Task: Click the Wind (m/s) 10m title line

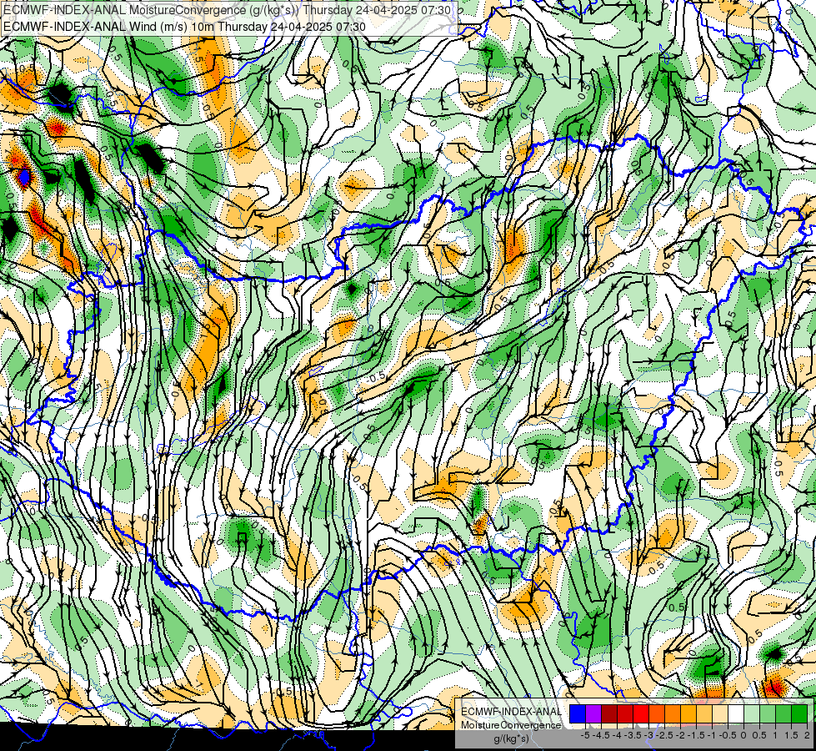Action: [184, 27]
